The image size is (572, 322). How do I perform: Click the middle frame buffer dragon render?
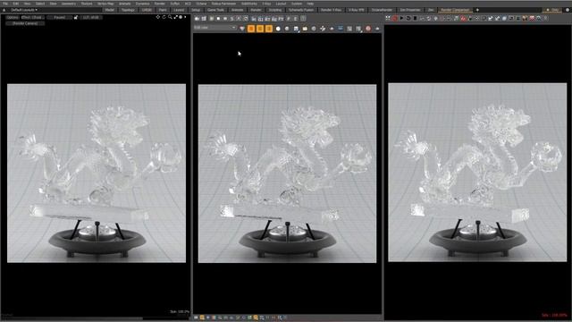click(287, 174)
